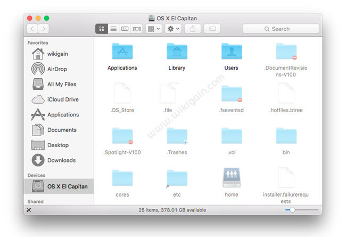The height and width of the screenshot is (237, 346).
Task: Open the Action gear menu
Action: pyautogui.click(x=173, y=29)
